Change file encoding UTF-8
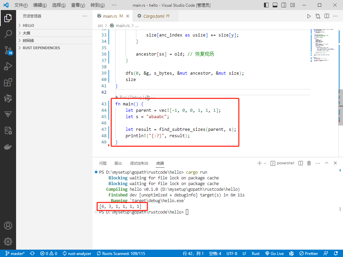 pyautogui.click(x=232, y=254)
